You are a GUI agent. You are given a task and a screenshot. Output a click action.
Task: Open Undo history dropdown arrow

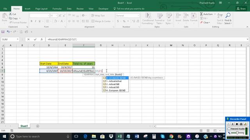pos(11,32)
